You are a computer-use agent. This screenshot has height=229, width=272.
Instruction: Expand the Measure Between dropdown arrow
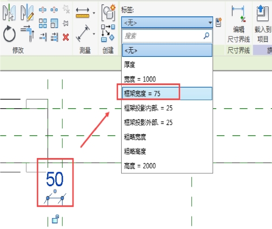[x=94, y=13]
